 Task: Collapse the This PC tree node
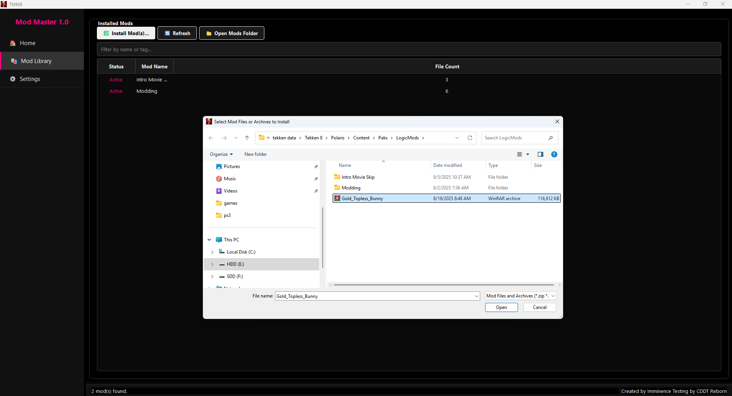pos(209,240)
